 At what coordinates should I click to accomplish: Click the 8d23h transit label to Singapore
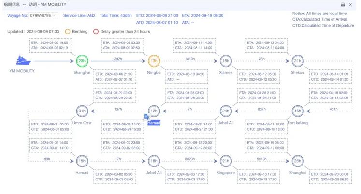190,159
